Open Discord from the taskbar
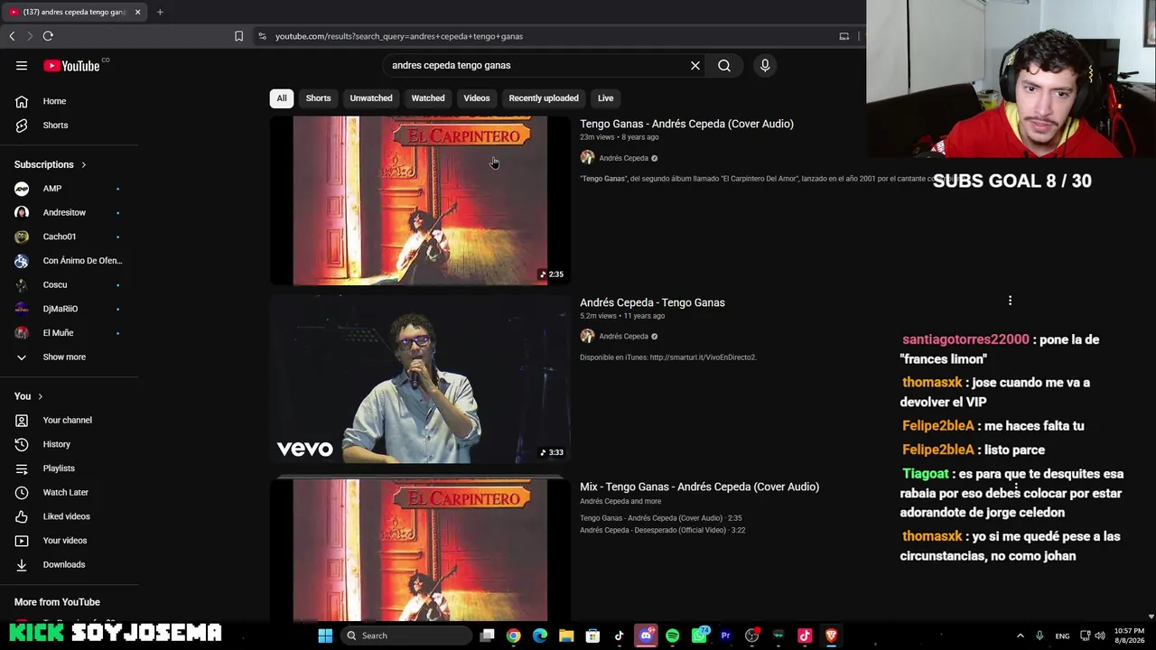Screen dimensions: 1156x650 pyautogui.click(x=646, y=636)
